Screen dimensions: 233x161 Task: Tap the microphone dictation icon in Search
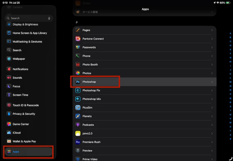coord(49,18)
